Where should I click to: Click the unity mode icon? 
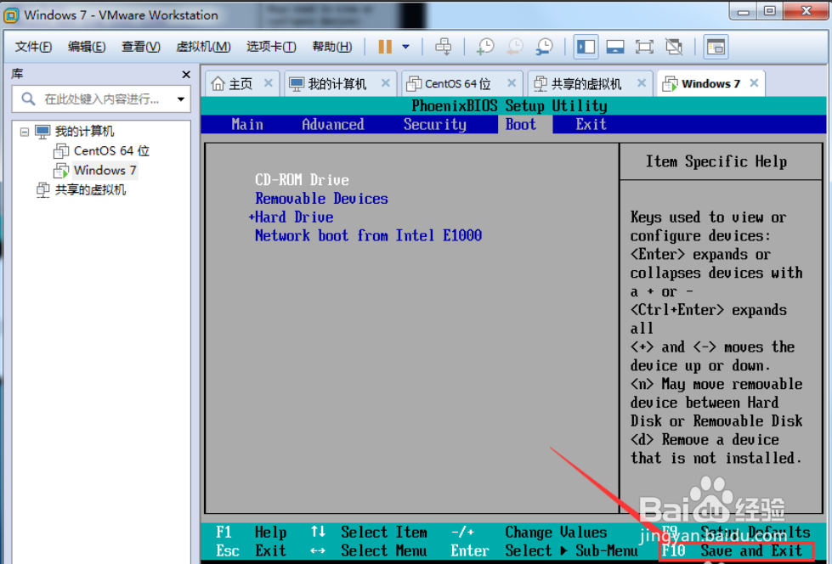point(674,47)
